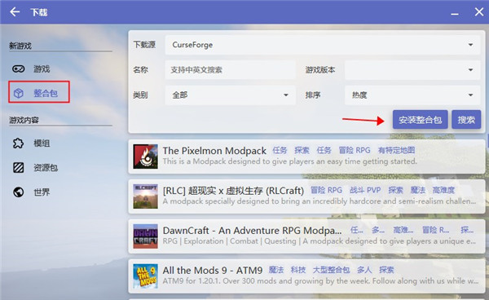Expand the 游戏版本 dropdown
Screen dimensions: 489x300
[x=412, y=70]
